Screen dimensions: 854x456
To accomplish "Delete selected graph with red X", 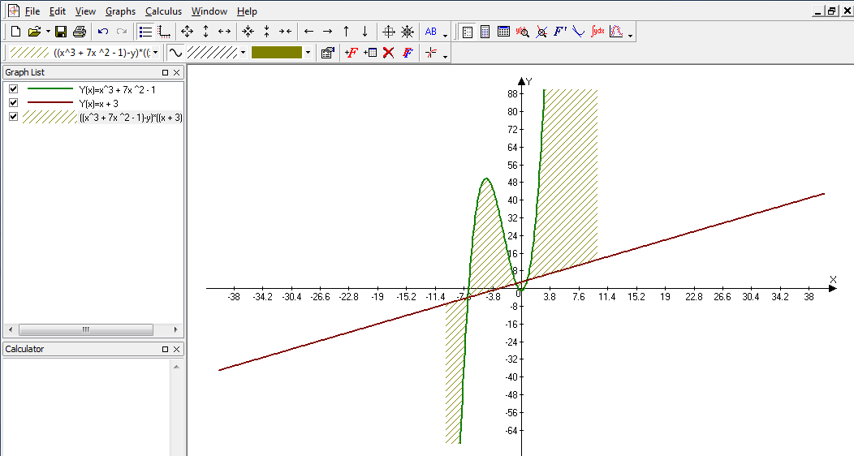I will pyautogui.click(x=388, y=53).
